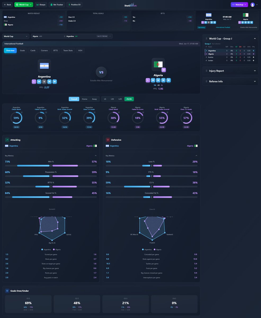
Task: Grab the Injury Report drag handle
Action: [206, 71]
